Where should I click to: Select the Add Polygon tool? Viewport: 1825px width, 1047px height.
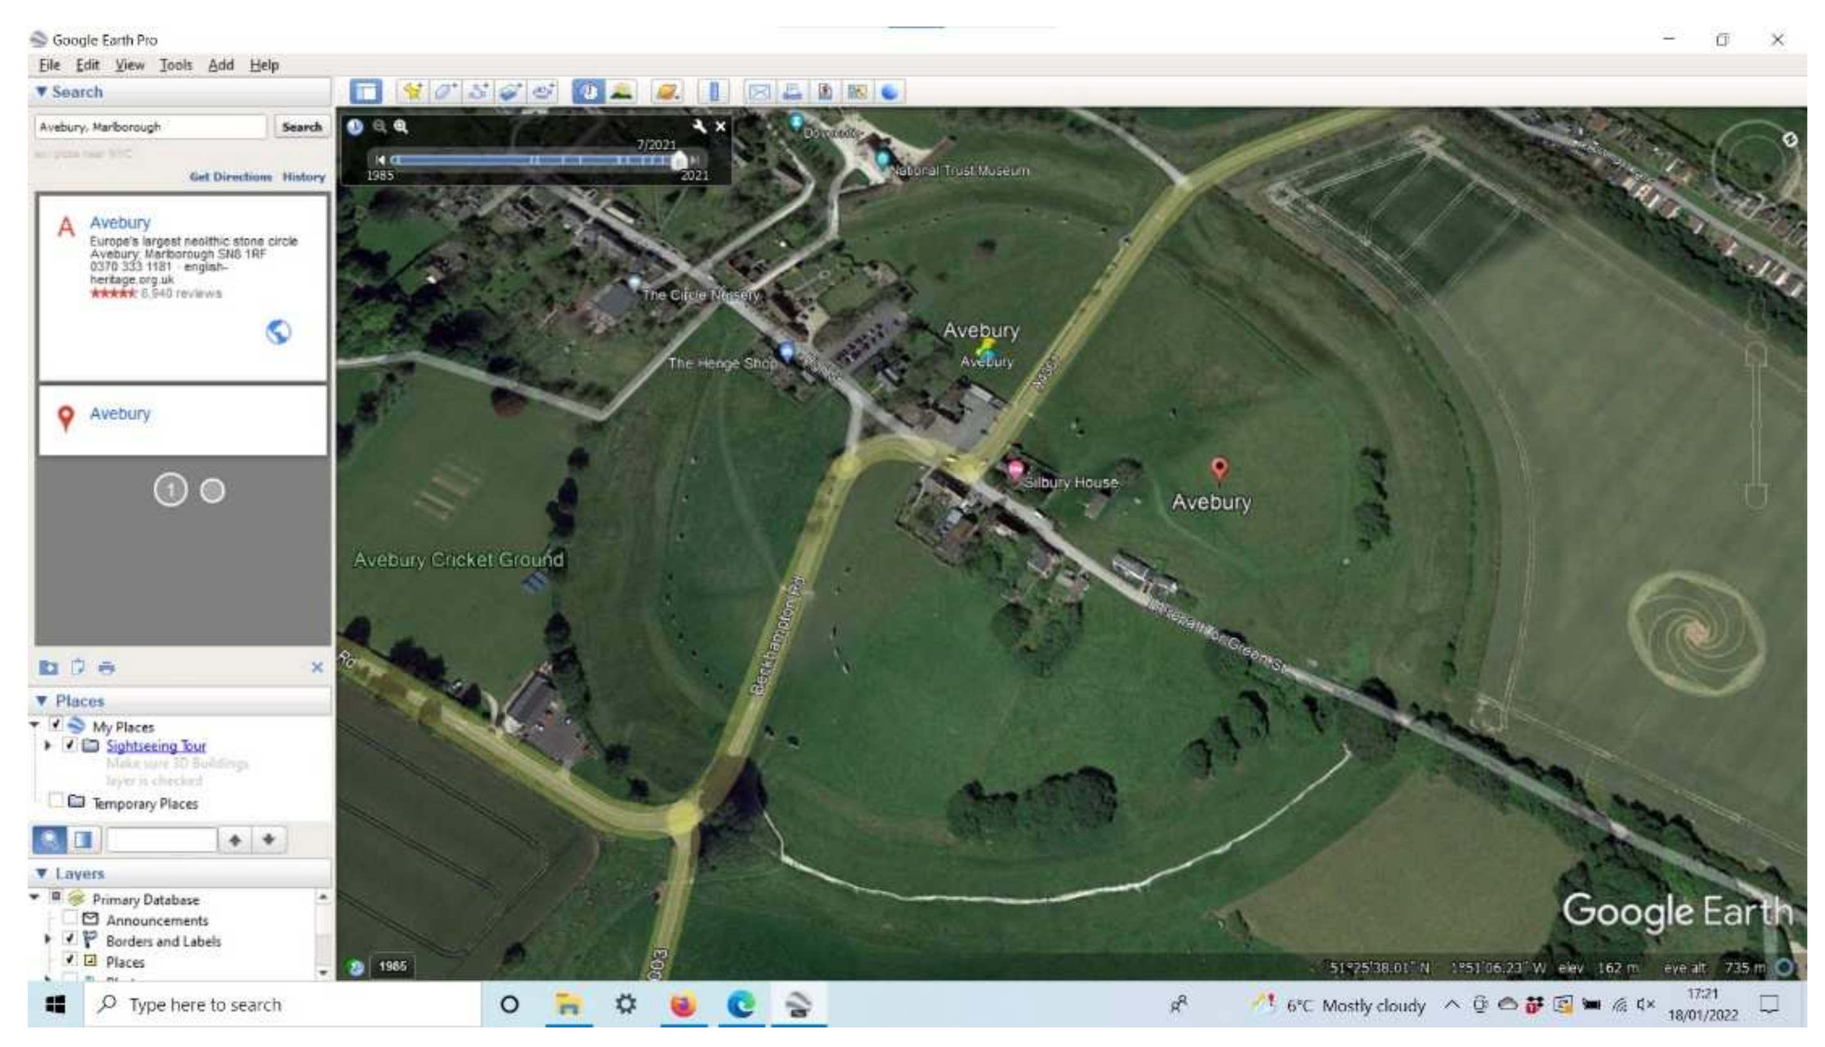[x=446, y=92]
